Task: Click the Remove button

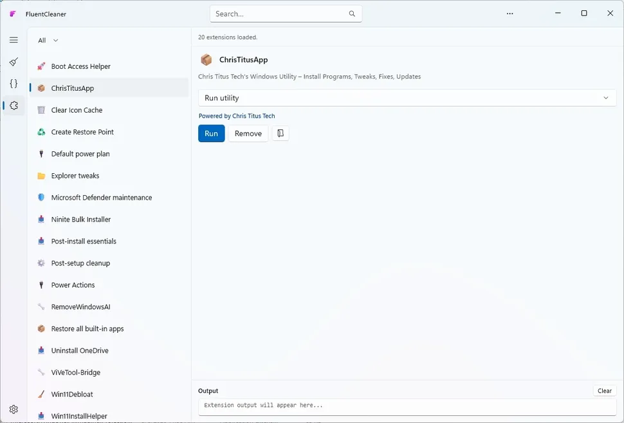Action: 248,133
